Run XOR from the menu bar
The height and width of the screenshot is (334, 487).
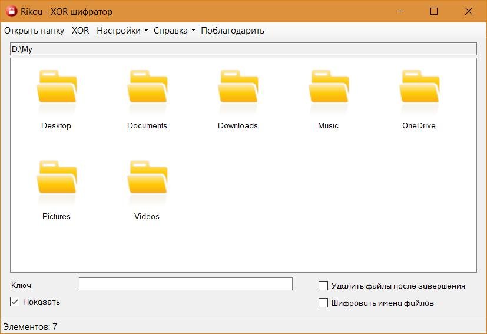[81, 31]
